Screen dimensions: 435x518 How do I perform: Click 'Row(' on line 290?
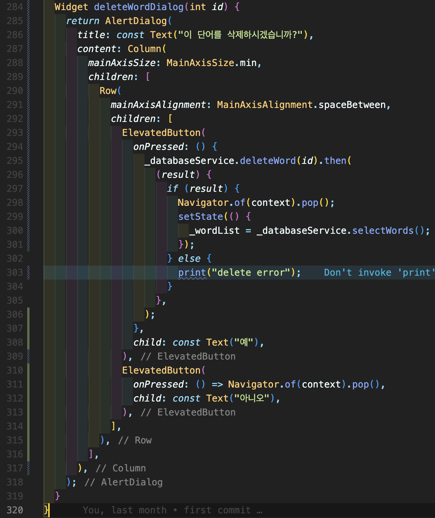click(111, 91)
